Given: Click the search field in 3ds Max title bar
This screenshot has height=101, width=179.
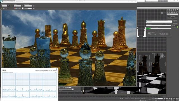Looking at the screenshot, I should [x=152, y=1].
